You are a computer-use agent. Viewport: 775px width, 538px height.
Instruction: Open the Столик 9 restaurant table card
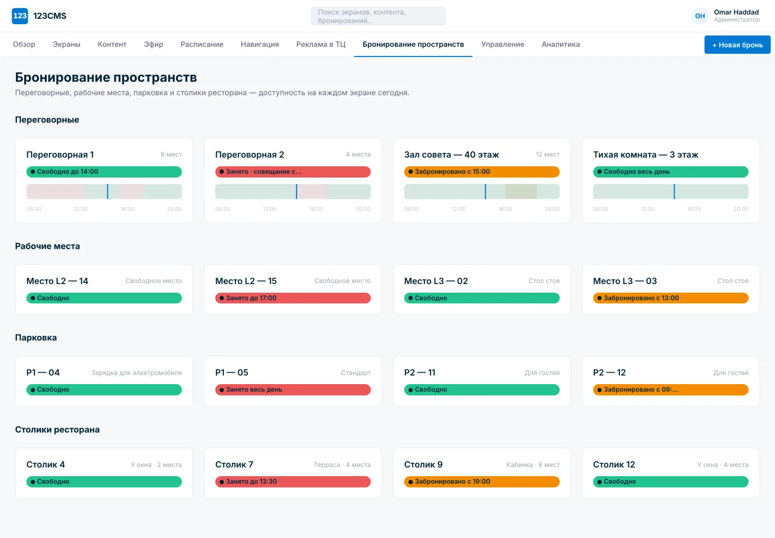tap(482, 473)
